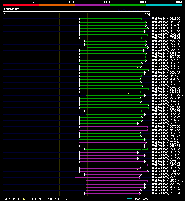
Task: Choose the UniRef100_C6T3R1 label
Action: 166,76
